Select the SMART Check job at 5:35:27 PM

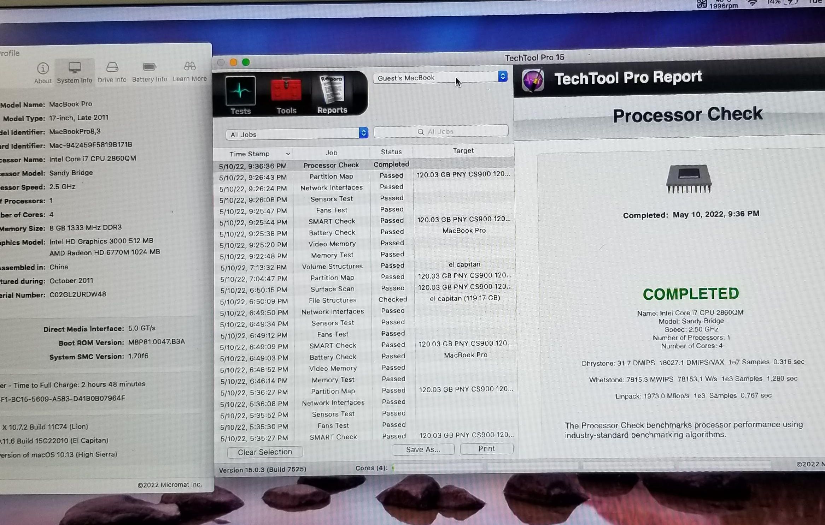coord(367,437)
